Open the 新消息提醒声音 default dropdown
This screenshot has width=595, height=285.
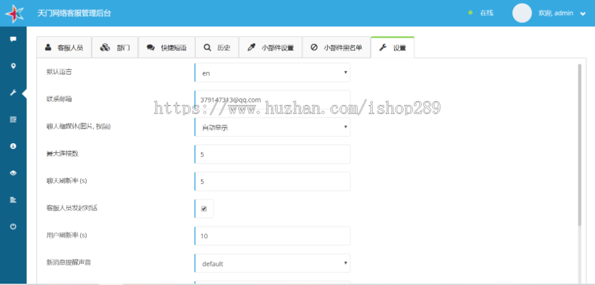pyautogui.click(x=272, y=263)
